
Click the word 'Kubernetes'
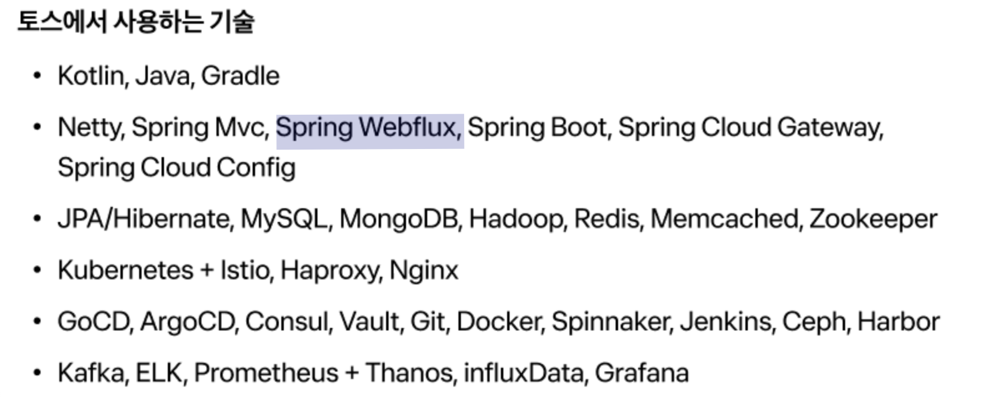click(125, 271)
